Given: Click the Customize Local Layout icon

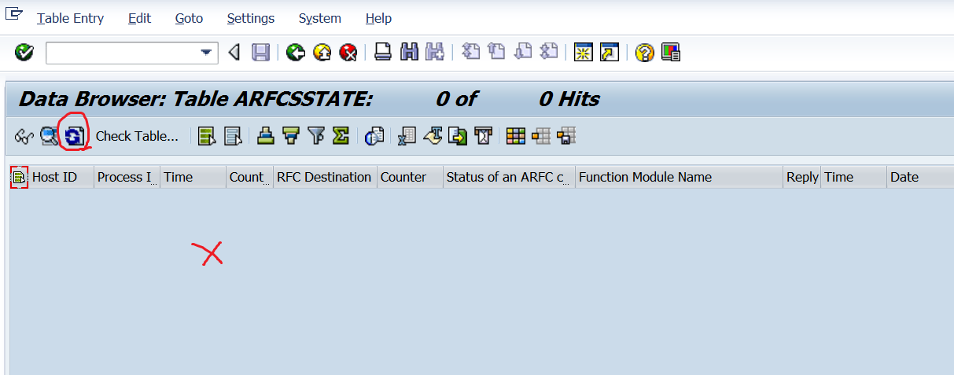Looking at the screenshot, I should click(x=671, y=53).
